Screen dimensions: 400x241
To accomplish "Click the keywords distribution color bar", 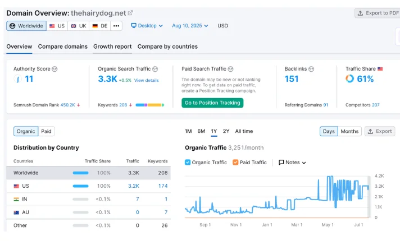I will tap(149, 105).
